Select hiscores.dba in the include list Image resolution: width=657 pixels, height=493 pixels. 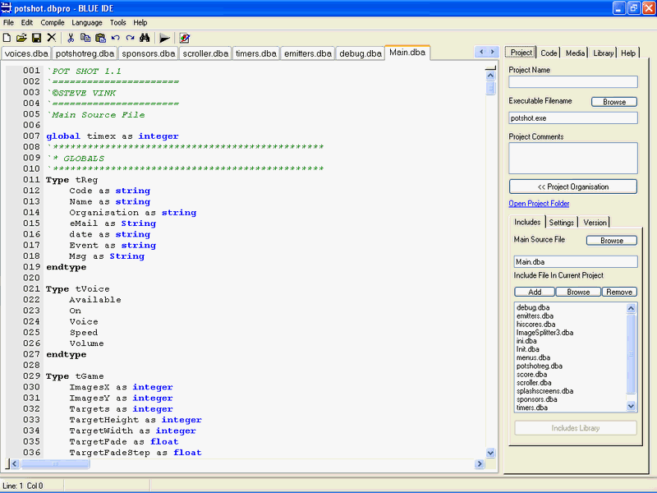point(534,324)
